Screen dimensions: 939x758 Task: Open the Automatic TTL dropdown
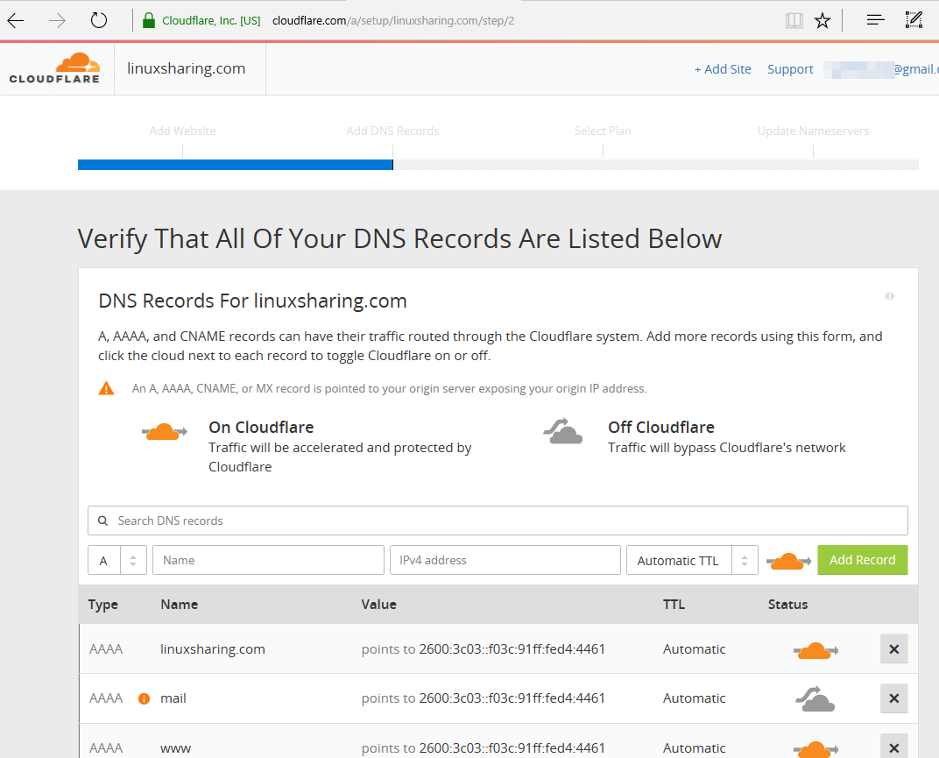pyautogui.click(x=691, y=561)
